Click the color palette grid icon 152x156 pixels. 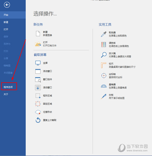tap(104, 45)
